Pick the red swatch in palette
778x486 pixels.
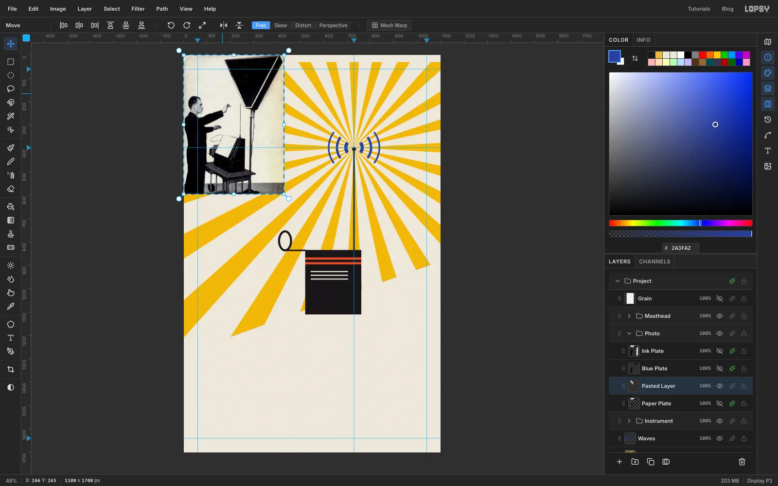pos(703,55)
